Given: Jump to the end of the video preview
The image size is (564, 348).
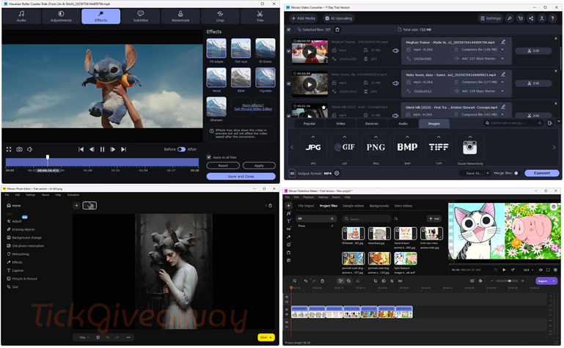Looking at the screenshot, I should coord(123,149).
